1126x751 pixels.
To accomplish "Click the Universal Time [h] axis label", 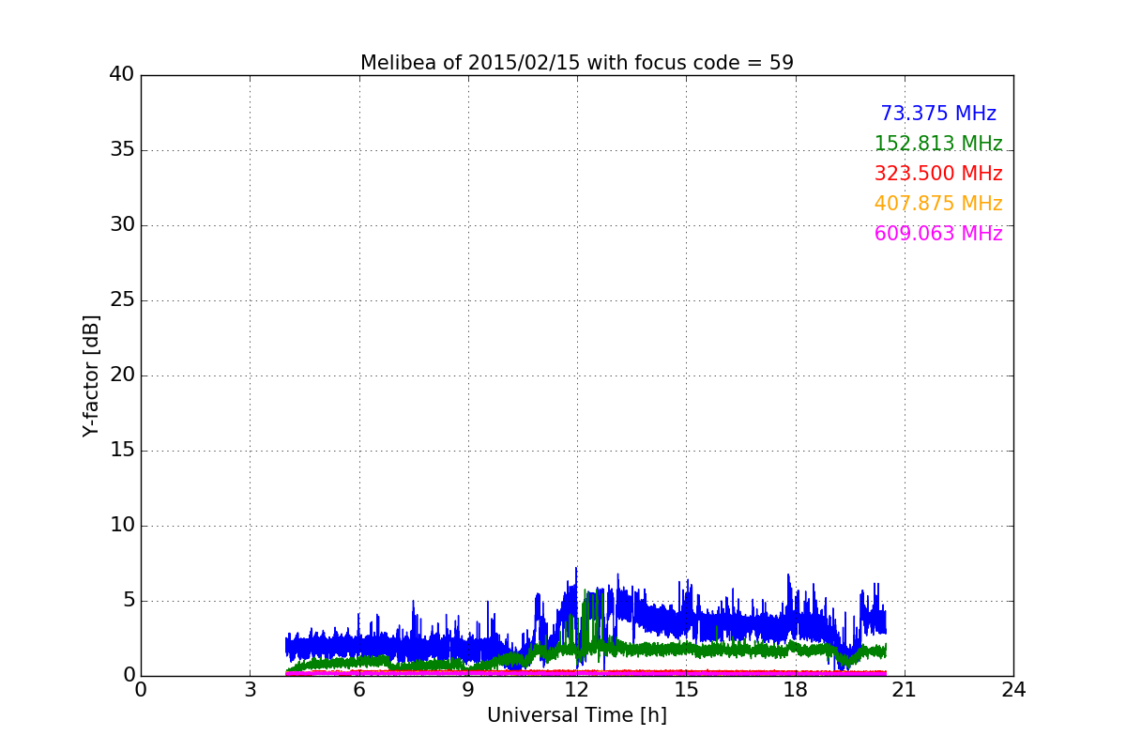I will (x=576, y=715).
